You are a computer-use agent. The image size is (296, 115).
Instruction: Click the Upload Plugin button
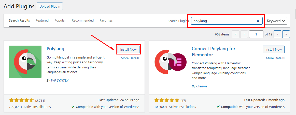50,6
